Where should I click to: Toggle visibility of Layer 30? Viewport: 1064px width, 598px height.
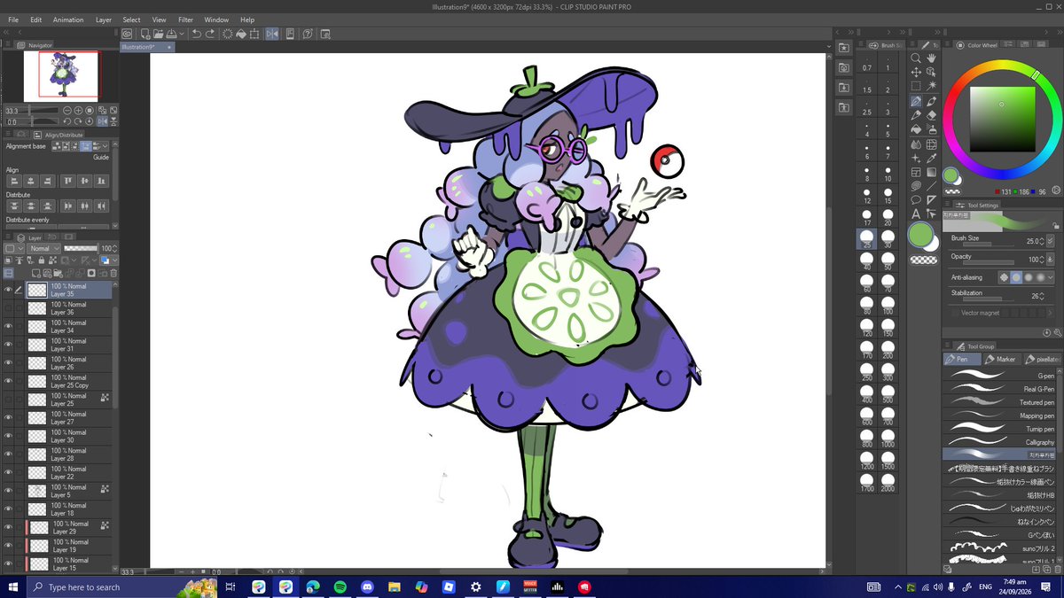click(x=8, y=436)
